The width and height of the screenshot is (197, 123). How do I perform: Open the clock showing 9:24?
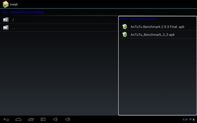185,120
